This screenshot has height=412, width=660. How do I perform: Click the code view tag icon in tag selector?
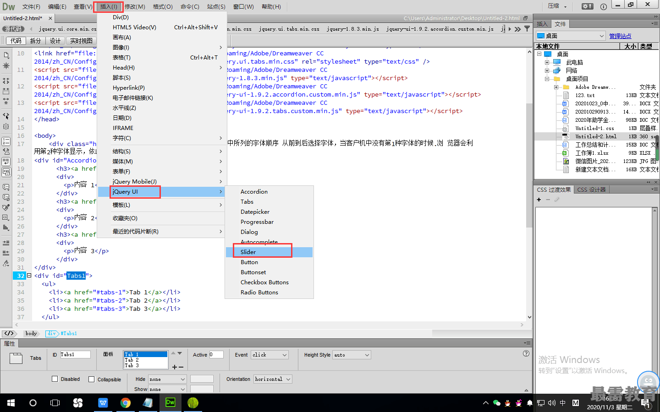(x=9, y=333)
